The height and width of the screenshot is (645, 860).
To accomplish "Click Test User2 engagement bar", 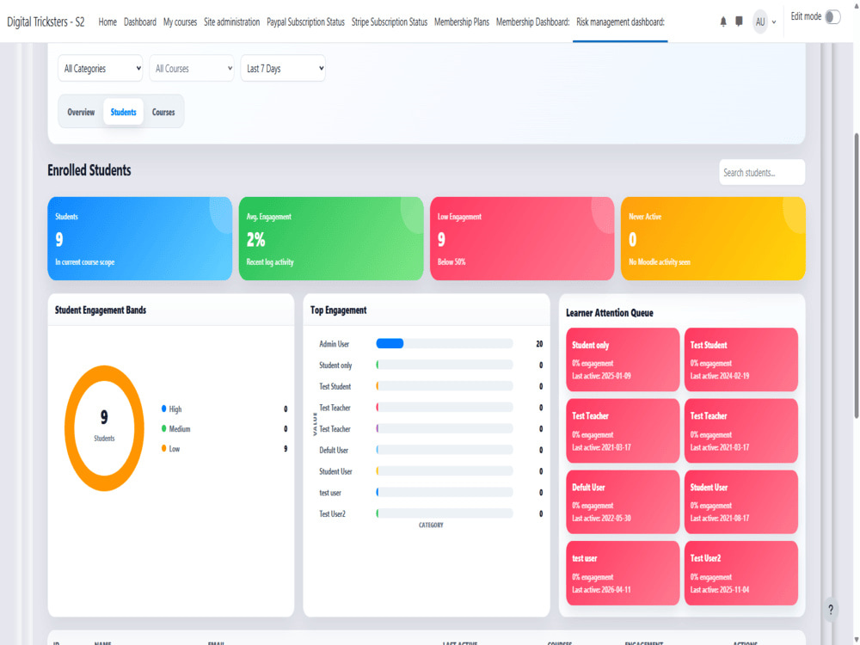I will (x=445, y=513).
